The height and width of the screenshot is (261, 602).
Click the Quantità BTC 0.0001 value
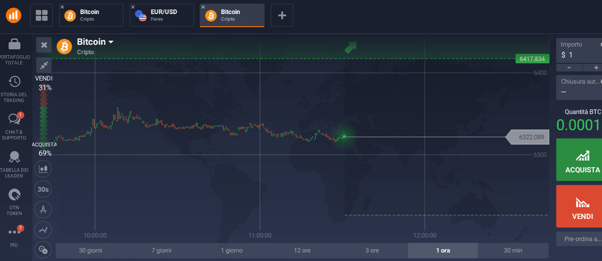coord(578,125)
